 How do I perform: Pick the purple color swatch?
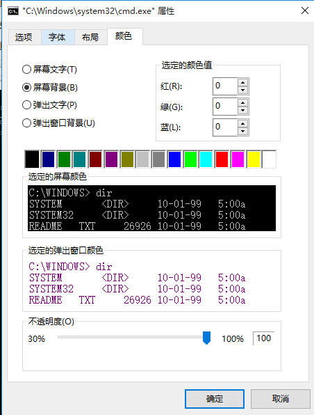point(111,159)
